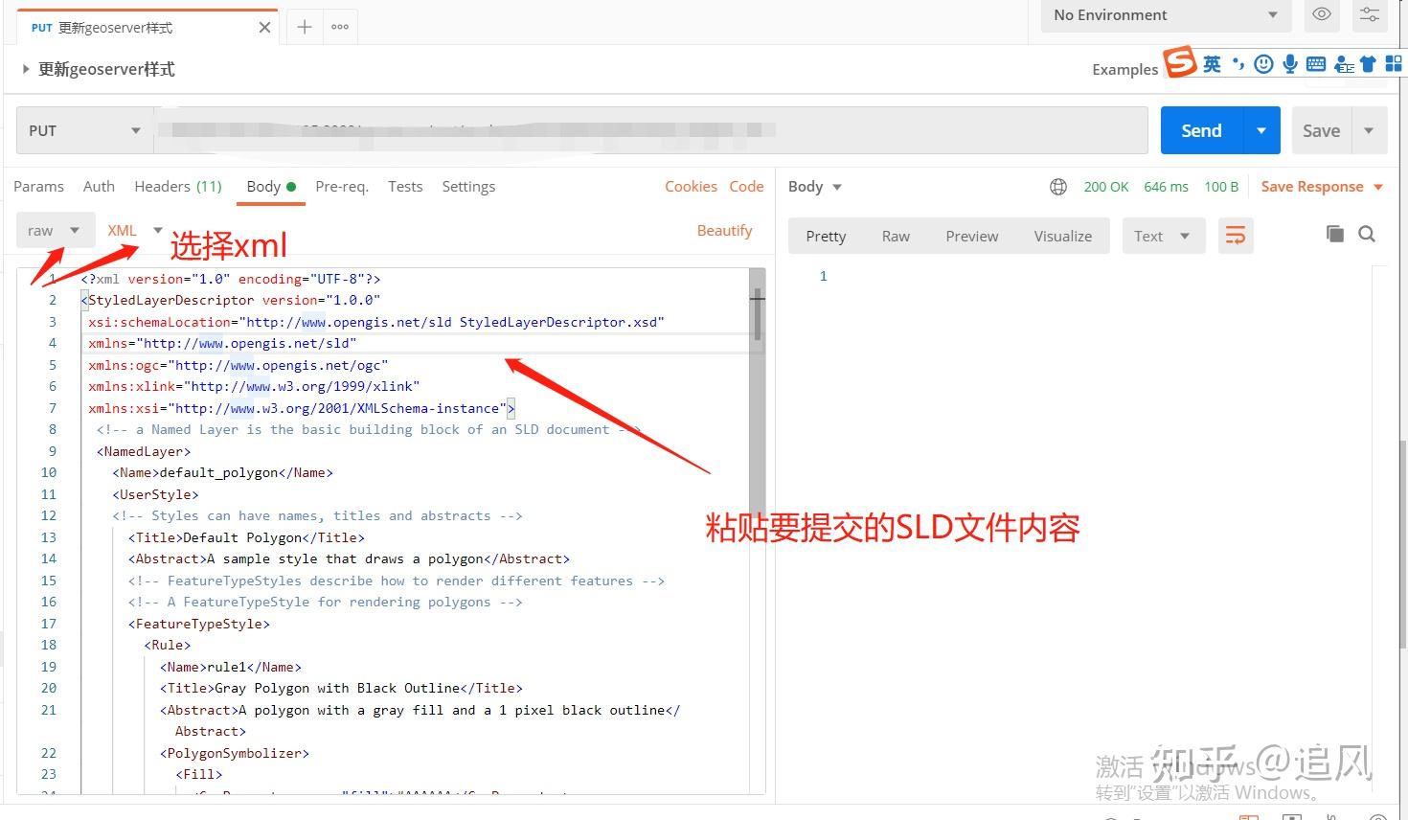Copy the response body to clipboard
The width and height of the screenshot is (1408, 820).
coord(1335,233)
